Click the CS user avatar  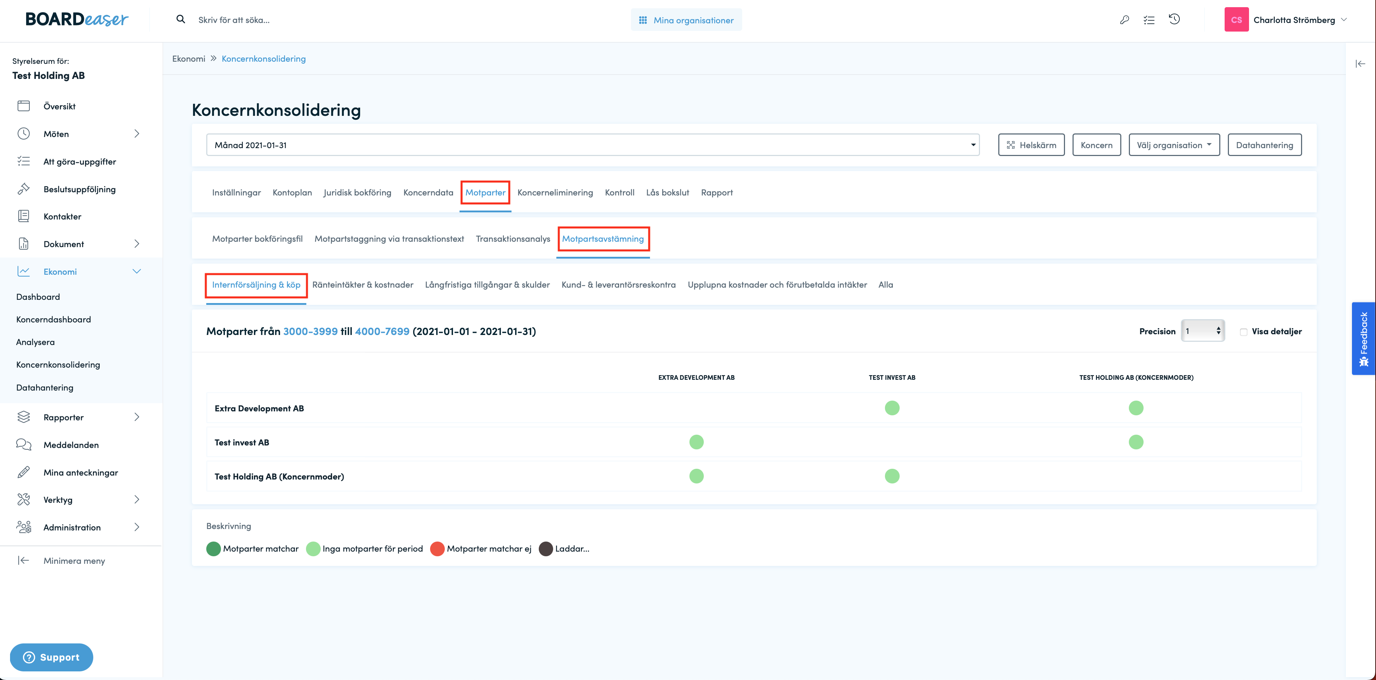click(x=1236, y=20)
